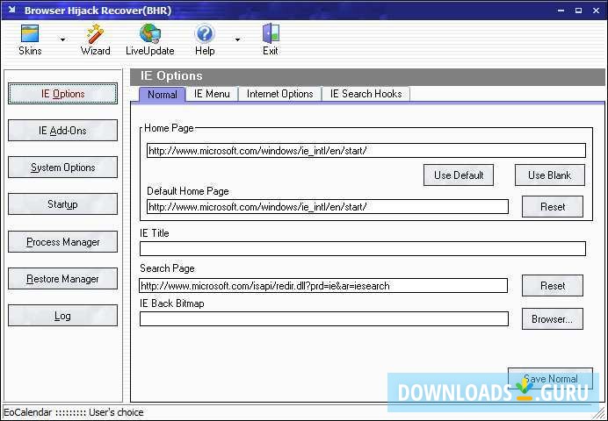Open Process Manager

pyautogui.click(x=62, y=242)
